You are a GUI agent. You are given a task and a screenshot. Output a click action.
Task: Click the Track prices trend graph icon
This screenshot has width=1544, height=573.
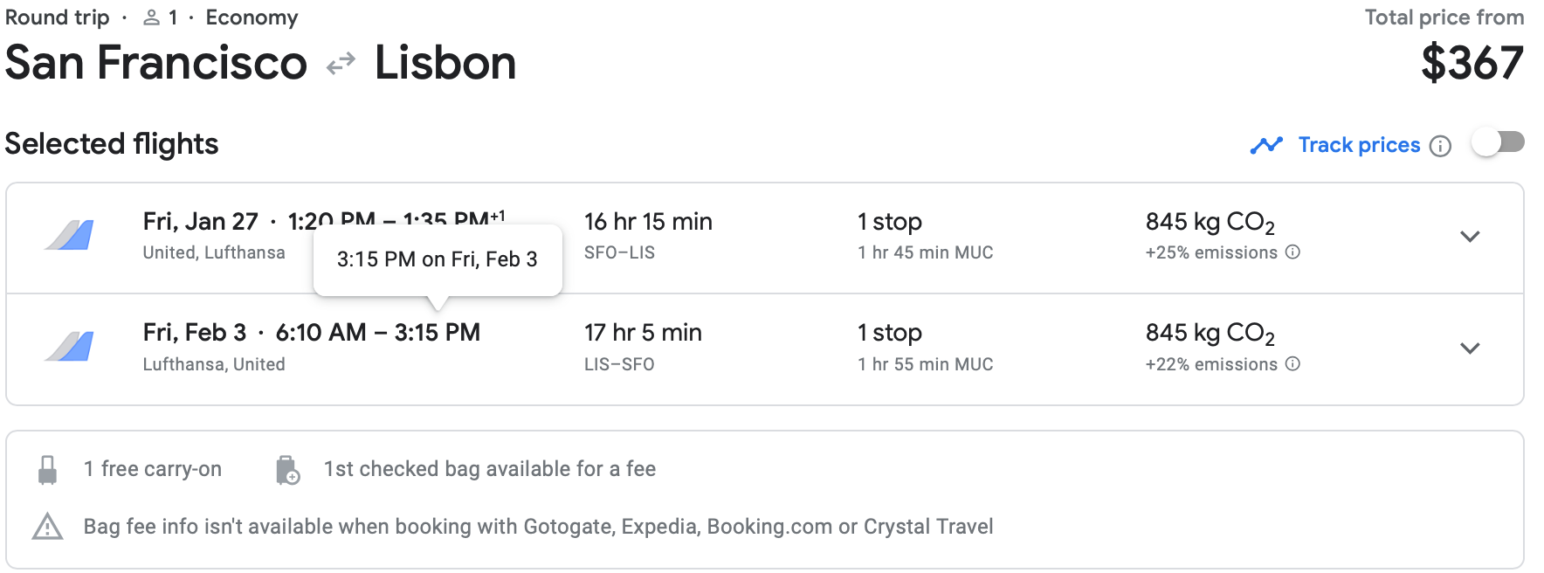point(1266,145)
